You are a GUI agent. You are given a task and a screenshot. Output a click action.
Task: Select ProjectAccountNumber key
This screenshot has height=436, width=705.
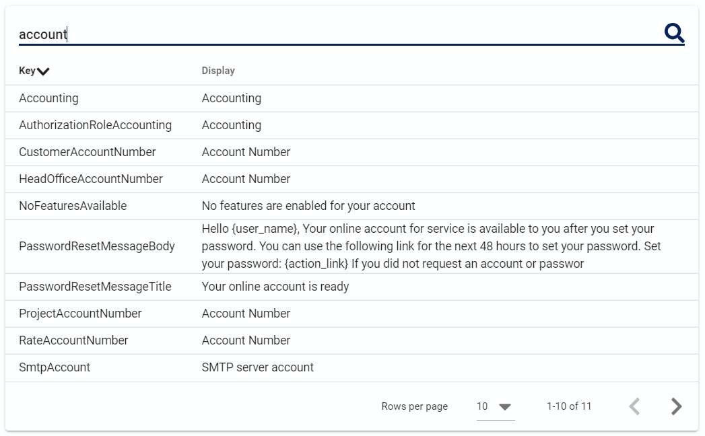click(x=80, y=314)
